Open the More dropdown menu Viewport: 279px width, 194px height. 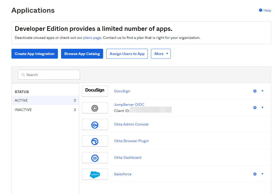click(161, 54)
